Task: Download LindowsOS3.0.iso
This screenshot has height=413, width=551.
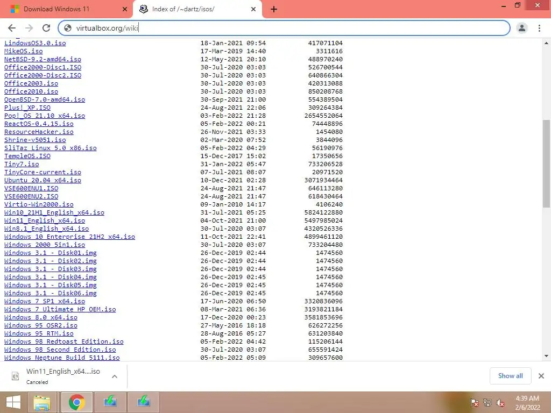Action: click(x=35, y=43)
